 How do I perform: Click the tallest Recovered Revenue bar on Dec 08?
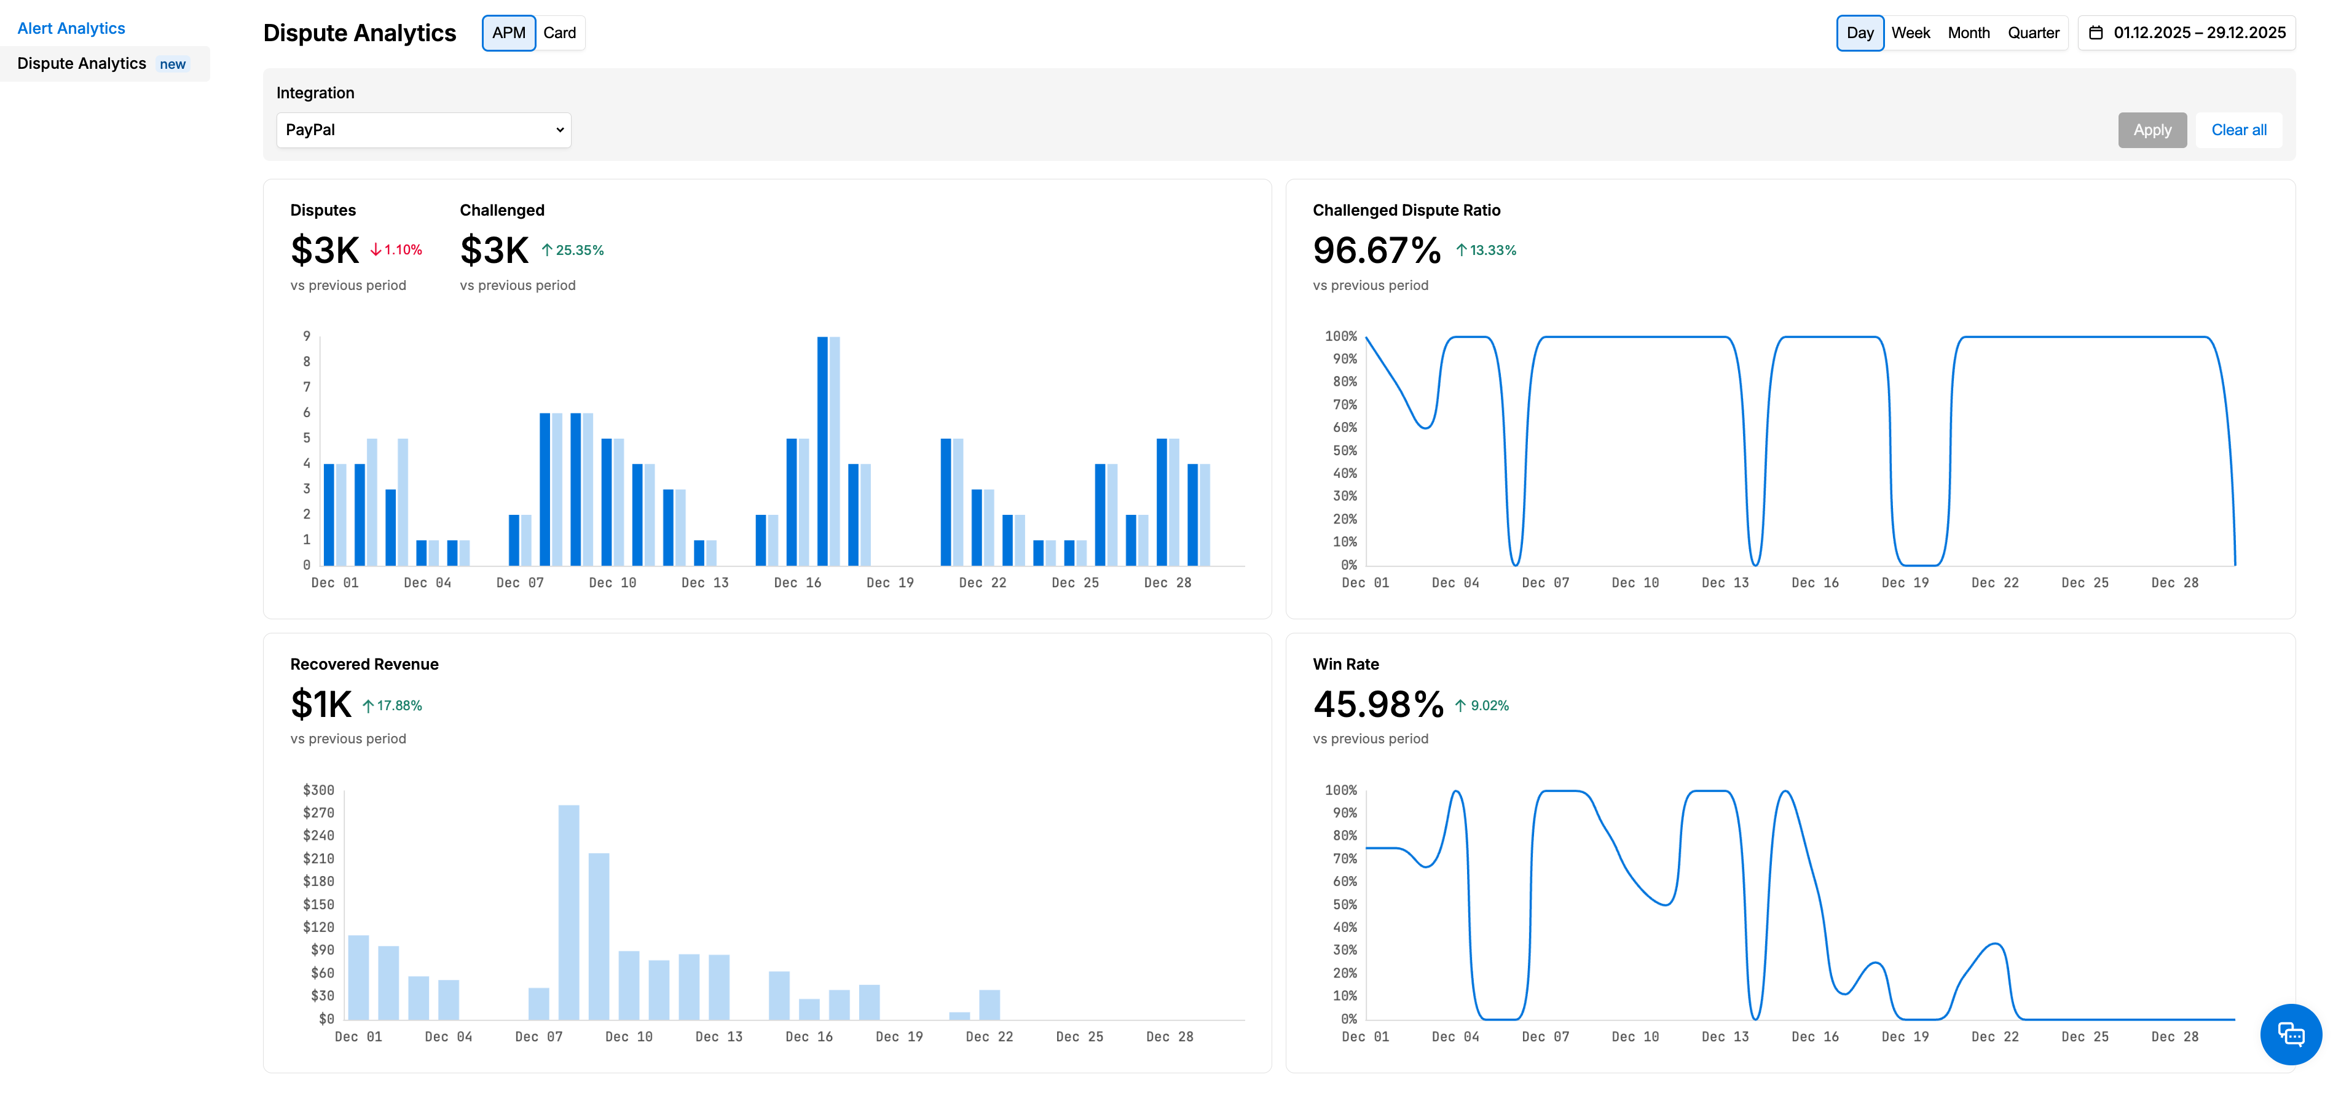click(x=568, y=912)
